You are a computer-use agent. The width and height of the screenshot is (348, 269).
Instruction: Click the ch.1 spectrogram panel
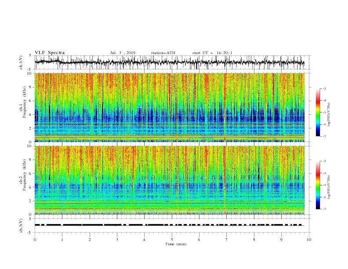(x=170, y=107)
